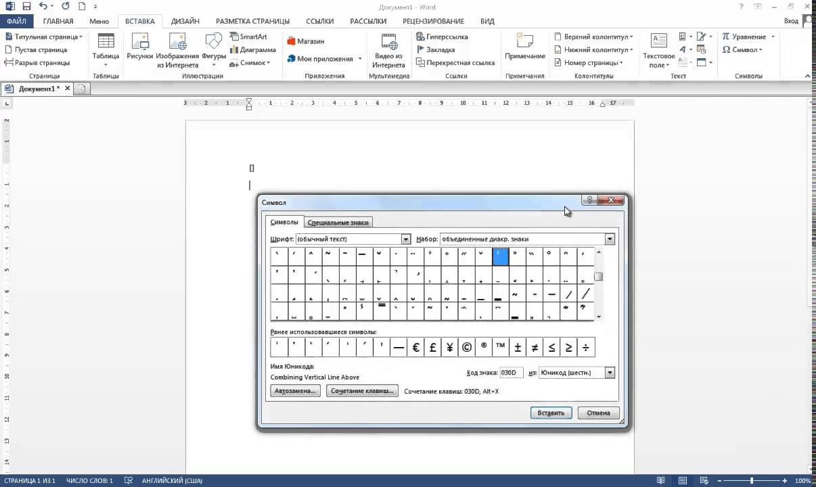816x487 pixels.
Task: Open the Магазин store apps icon
Action: point(306,41)
